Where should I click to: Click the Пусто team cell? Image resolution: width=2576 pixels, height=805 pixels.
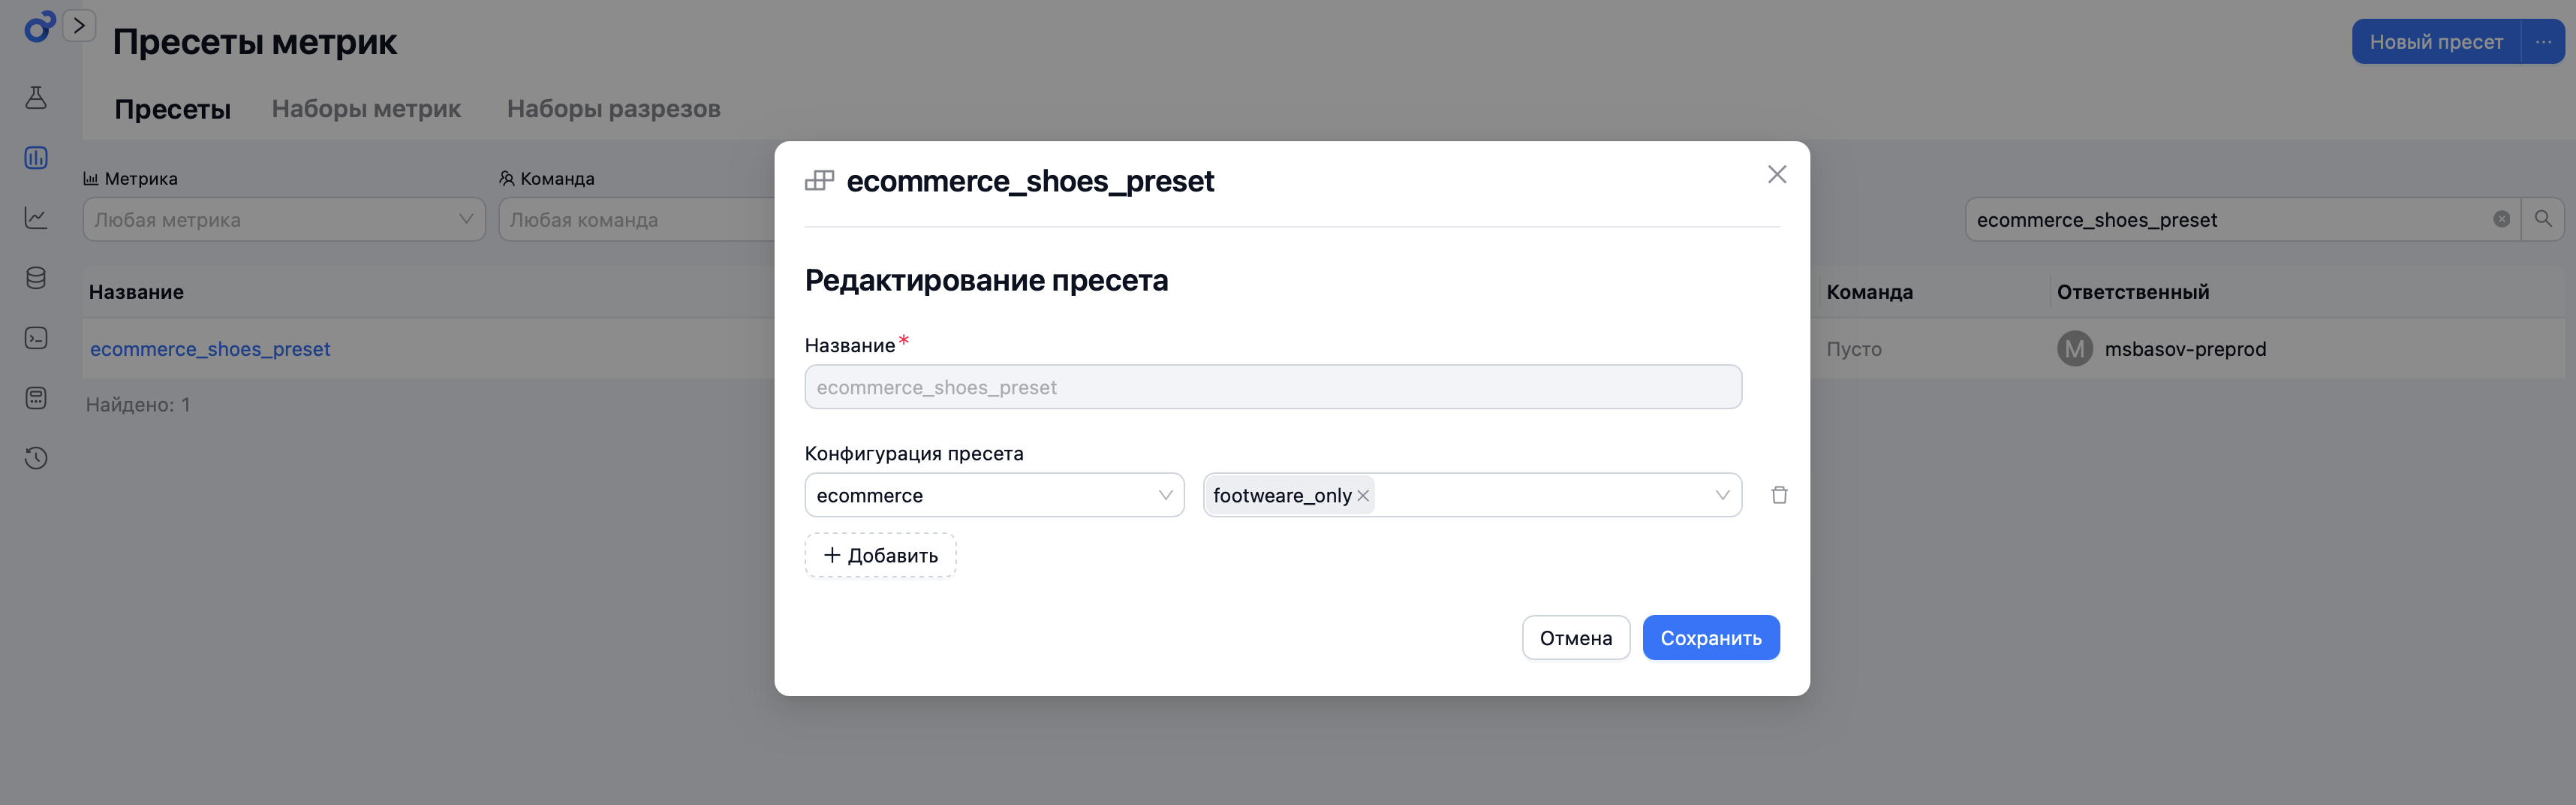pyautogui.click(x=1854, y=349)
